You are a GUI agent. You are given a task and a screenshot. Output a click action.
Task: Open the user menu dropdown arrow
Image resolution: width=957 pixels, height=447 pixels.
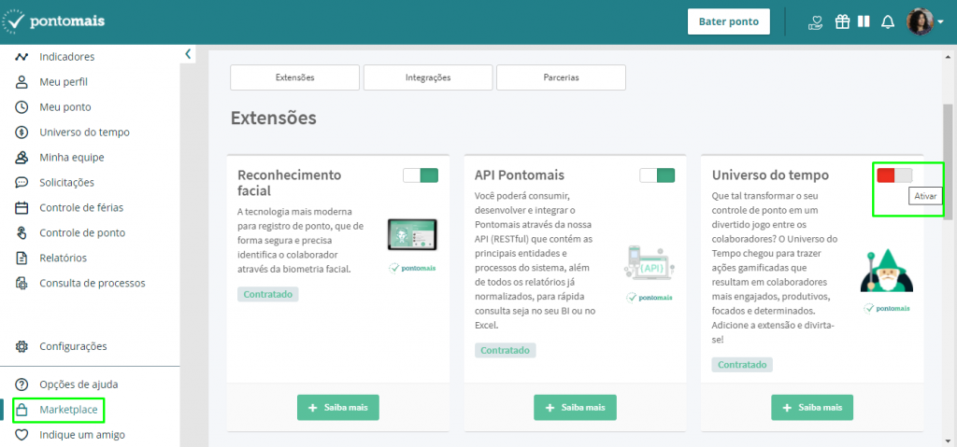(x=940, y=22)
